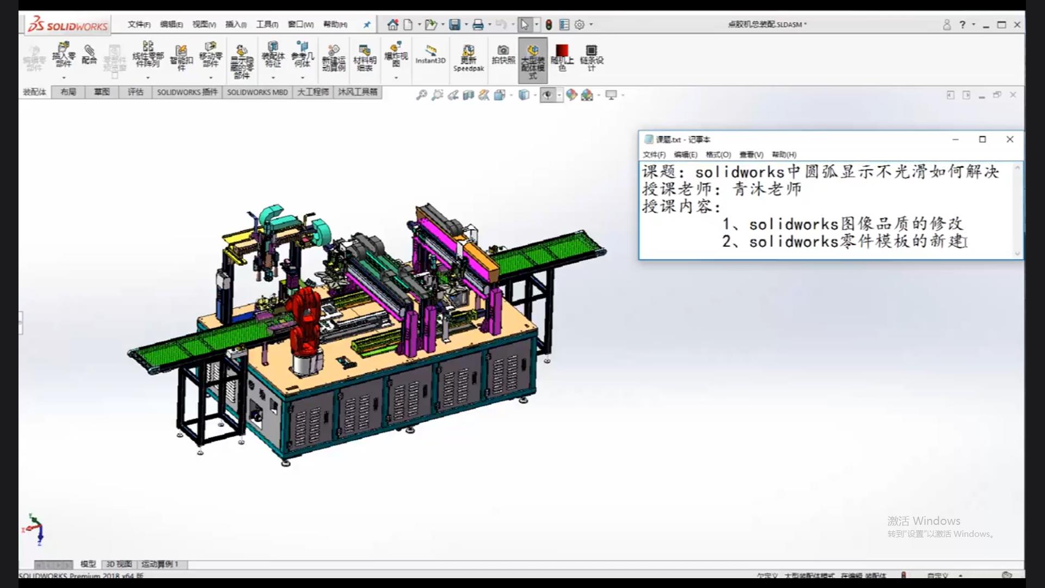This screenshot has width=1045, height=588.
Task: Open the 查看(V) menu in Notepad
Action: (x=751, y=155)
